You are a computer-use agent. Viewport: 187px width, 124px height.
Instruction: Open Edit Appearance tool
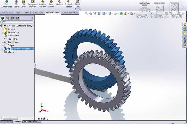(x=7, y=4)
